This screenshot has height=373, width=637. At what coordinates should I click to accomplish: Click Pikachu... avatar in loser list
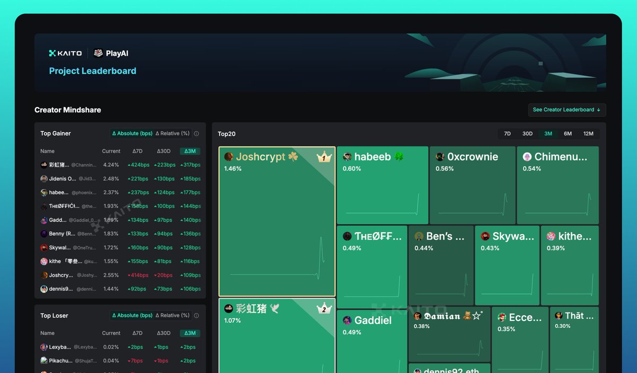click(44, 361)
